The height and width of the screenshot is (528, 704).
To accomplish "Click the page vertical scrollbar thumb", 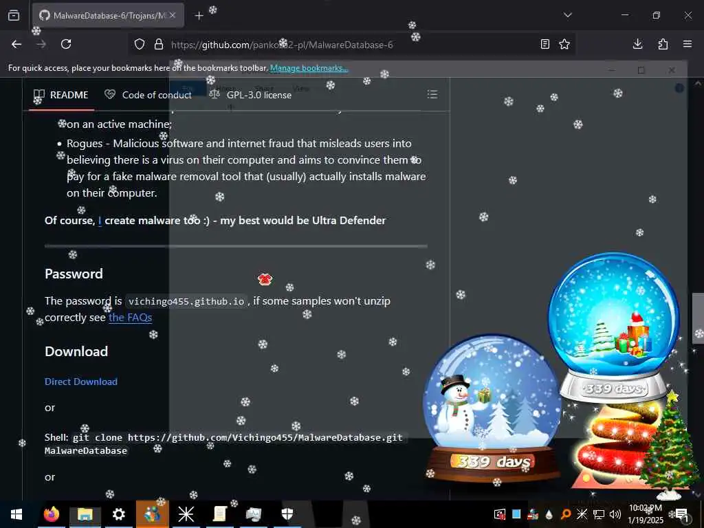I will click(698, 318).
